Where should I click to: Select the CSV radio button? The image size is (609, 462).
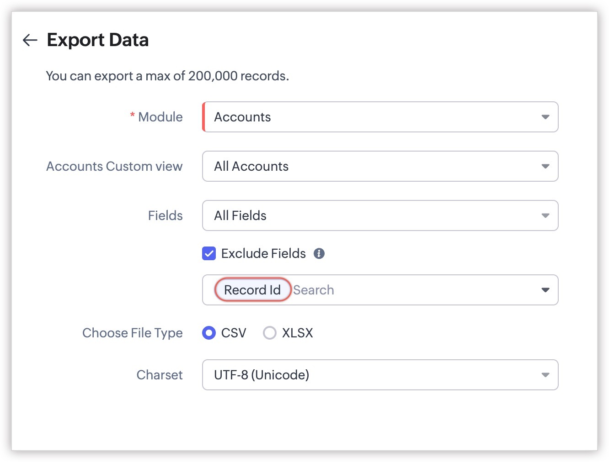pos(209,333)
